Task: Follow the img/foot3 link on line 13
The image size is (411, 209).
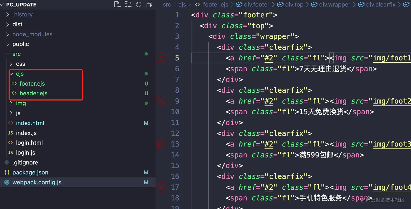Action: [x=392, y=144]
